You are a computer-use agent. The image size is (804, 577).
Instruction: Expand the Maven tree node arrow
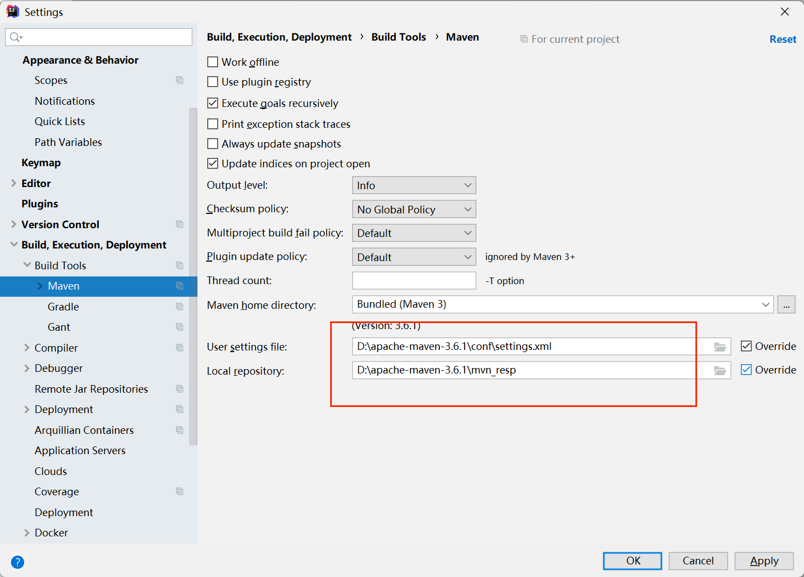point(40,286)
